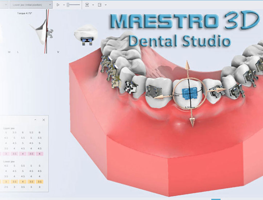Click the Upper jaw heading in table

tap(9, 128)
